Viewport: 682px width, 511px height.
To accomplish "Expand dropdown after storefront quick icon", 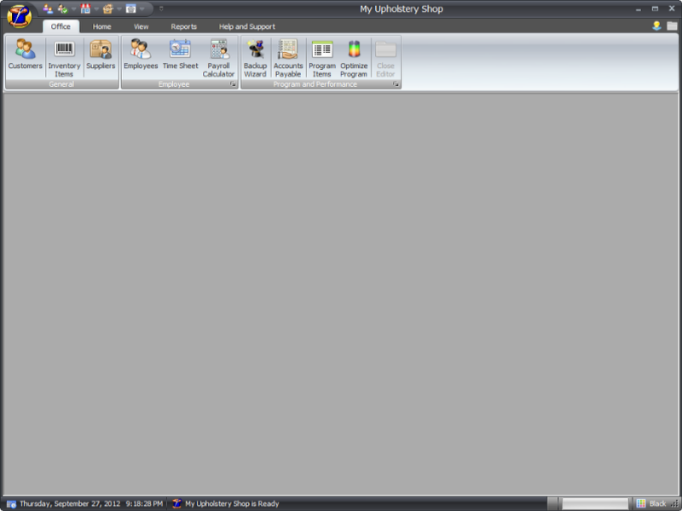I will pos(96,9).
